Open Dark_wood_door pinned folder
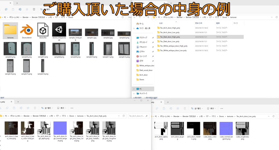The height and width of the screenshot is (150, 279). click(x=144, y=70)
